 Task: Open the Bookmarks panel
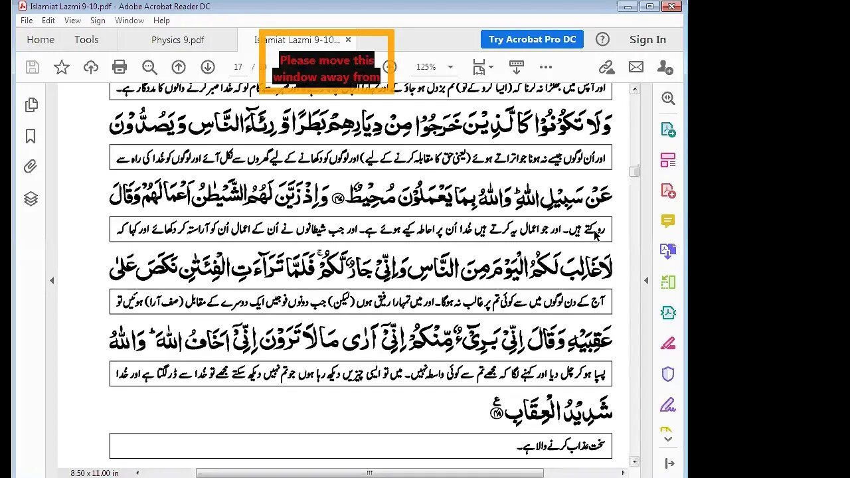(31, 136)
